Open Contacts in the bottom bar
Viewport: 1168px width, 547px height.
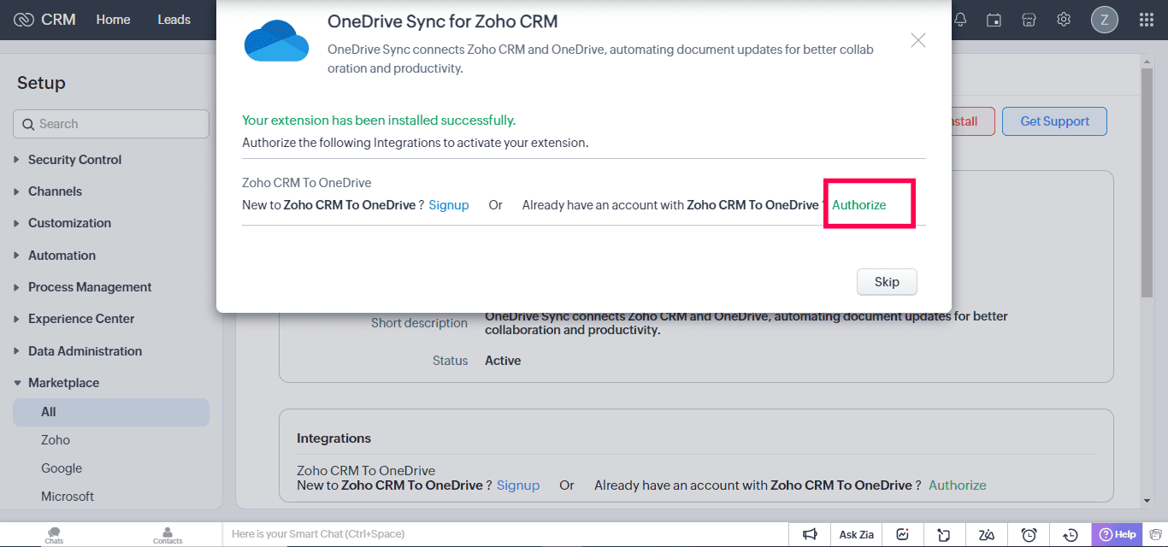pyautogui.click(x=168, y=535)
